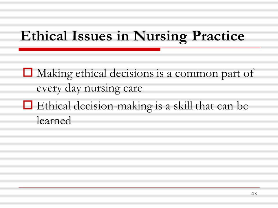Click the word "Making" starting the first bullet
The image size is (278, 208).
pos(54,74)
